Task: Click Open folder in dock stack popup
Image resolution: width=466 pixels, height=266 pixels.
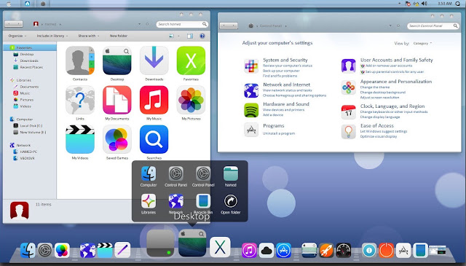Action: (231, 201)
